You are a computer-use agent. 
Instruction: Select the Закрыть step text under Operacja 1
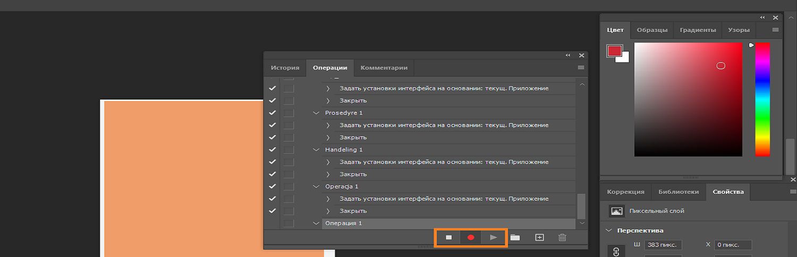click(353, 211)
